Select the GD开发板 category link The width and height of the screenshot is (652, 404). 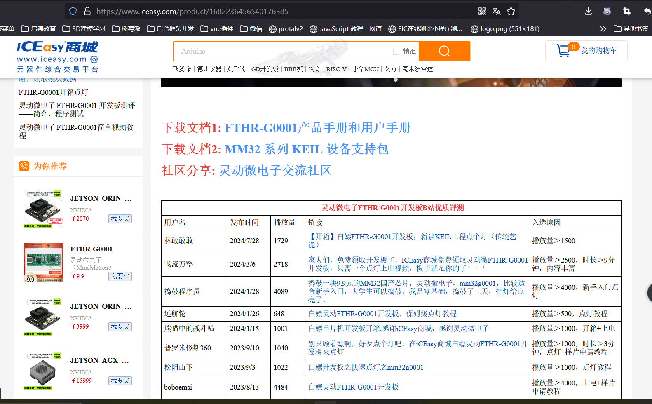pos(265,69)
